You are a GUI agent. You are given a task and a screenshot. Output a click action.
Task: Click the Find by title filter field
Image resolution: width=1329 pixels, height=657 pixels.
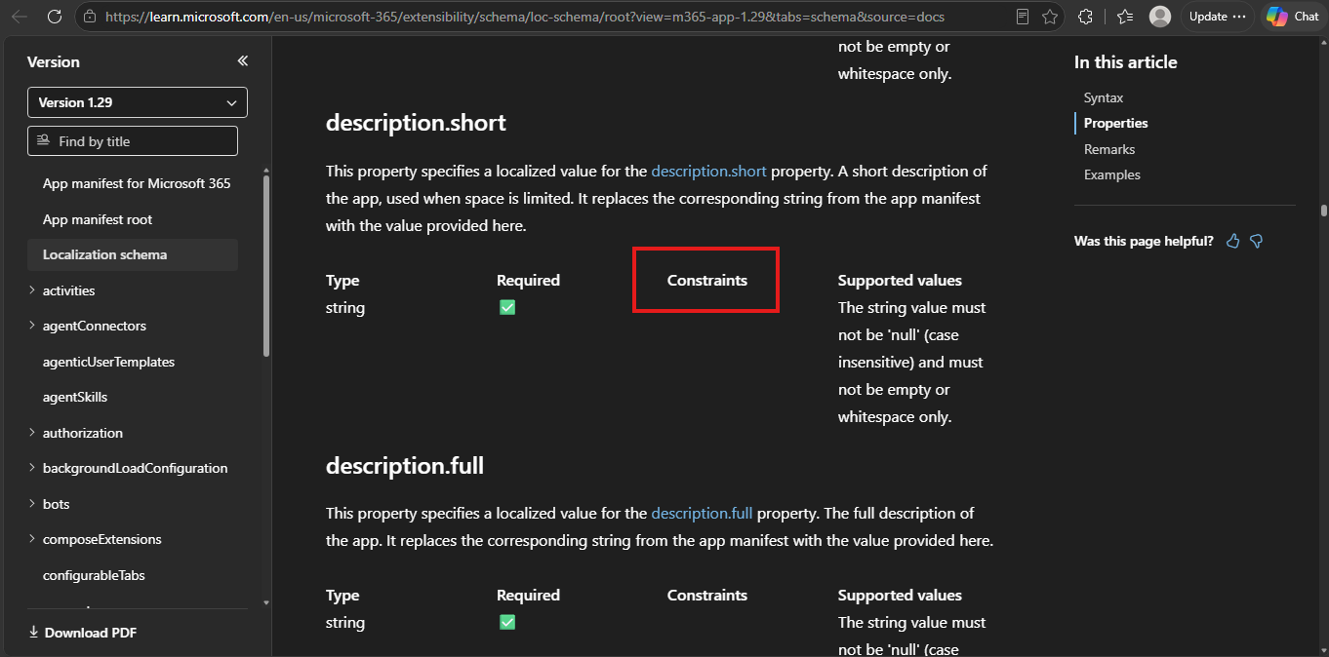point(133,140)
